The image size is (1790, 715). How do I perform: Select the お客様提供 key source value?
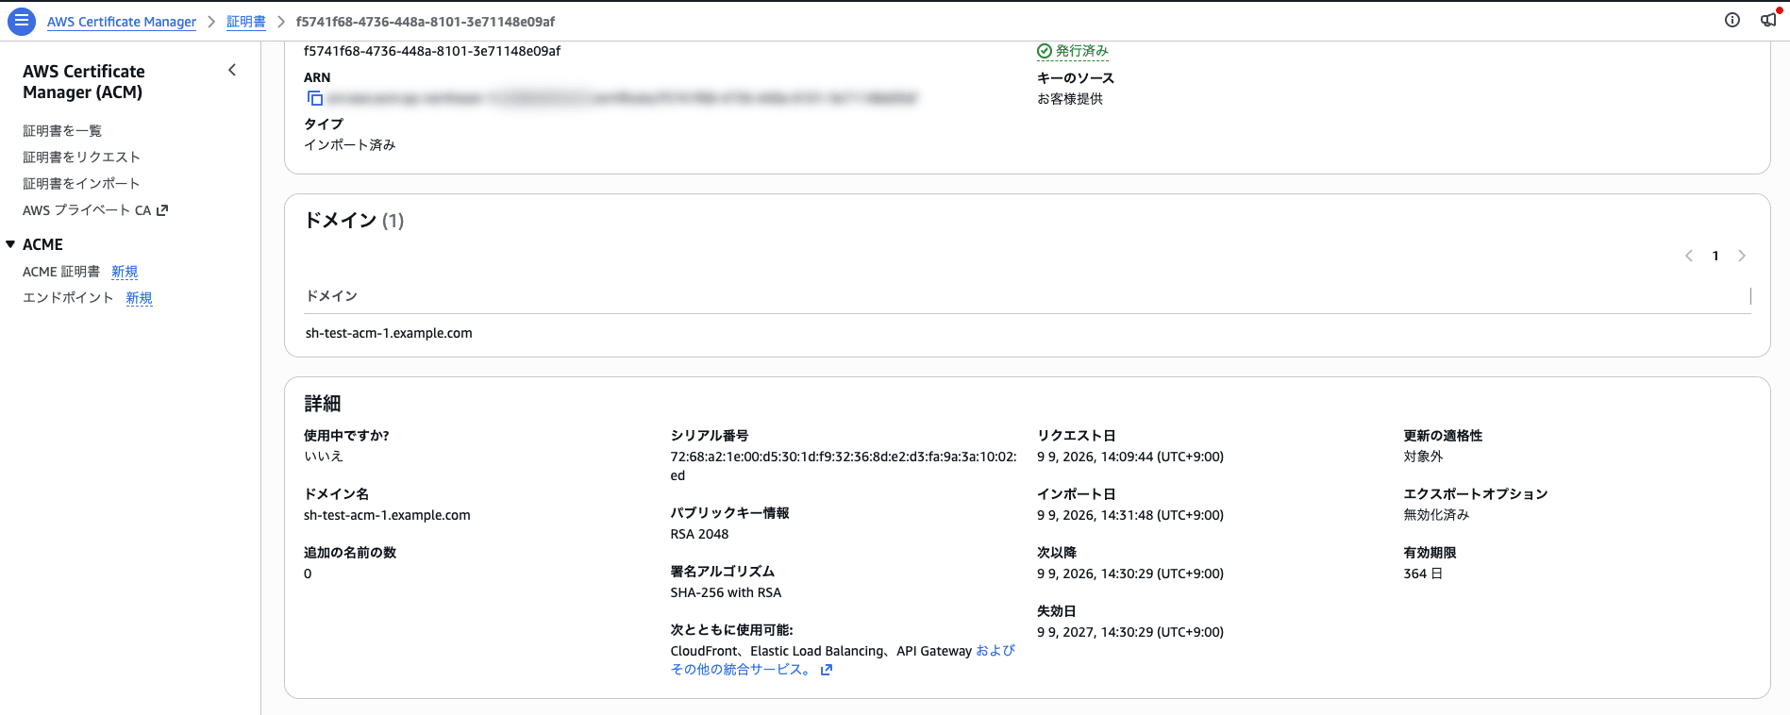[x=1070, y=99]
